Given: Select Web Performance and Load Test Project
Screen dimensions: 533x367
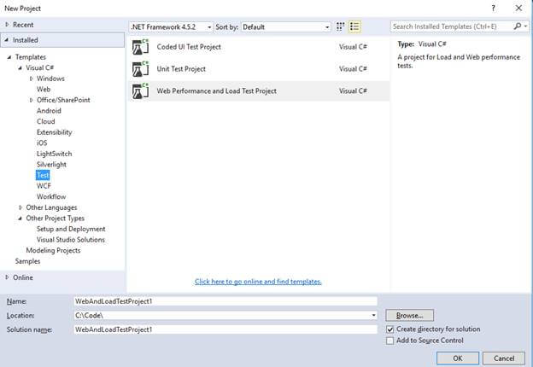Looking at the screenshot, I should (259, 91).
